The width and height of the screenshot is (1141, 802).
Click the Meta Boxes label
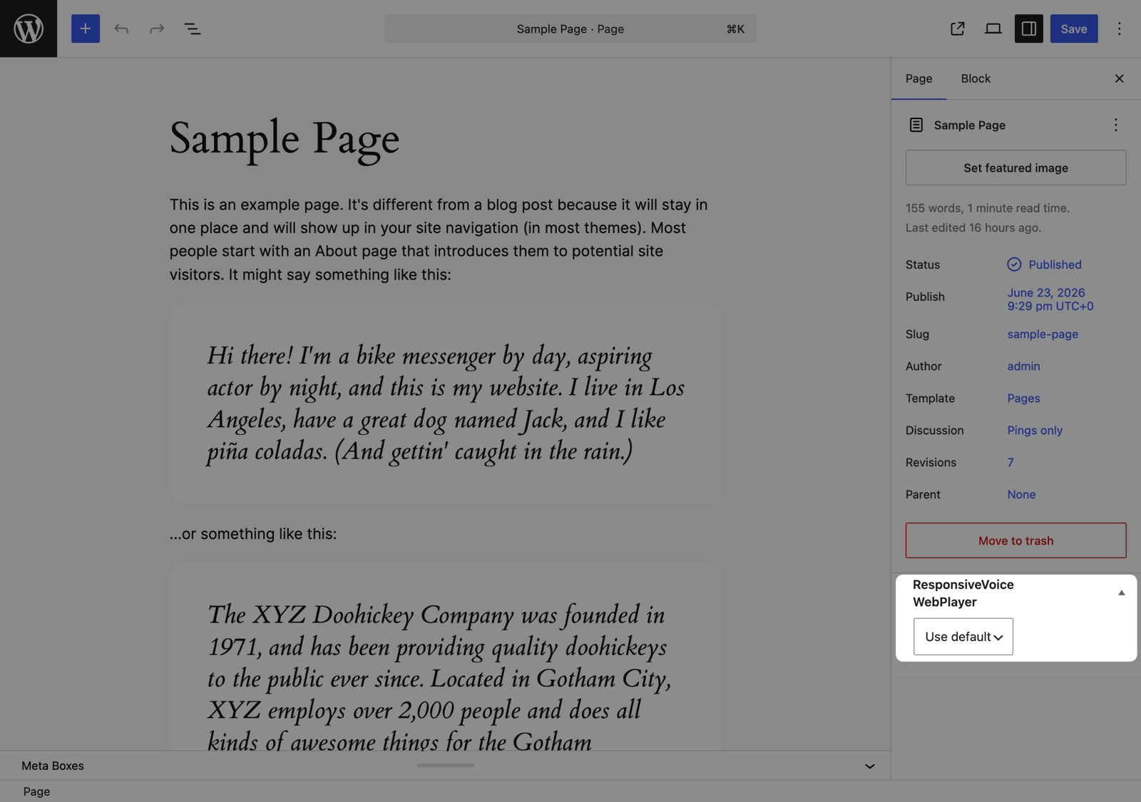[53, 766]
